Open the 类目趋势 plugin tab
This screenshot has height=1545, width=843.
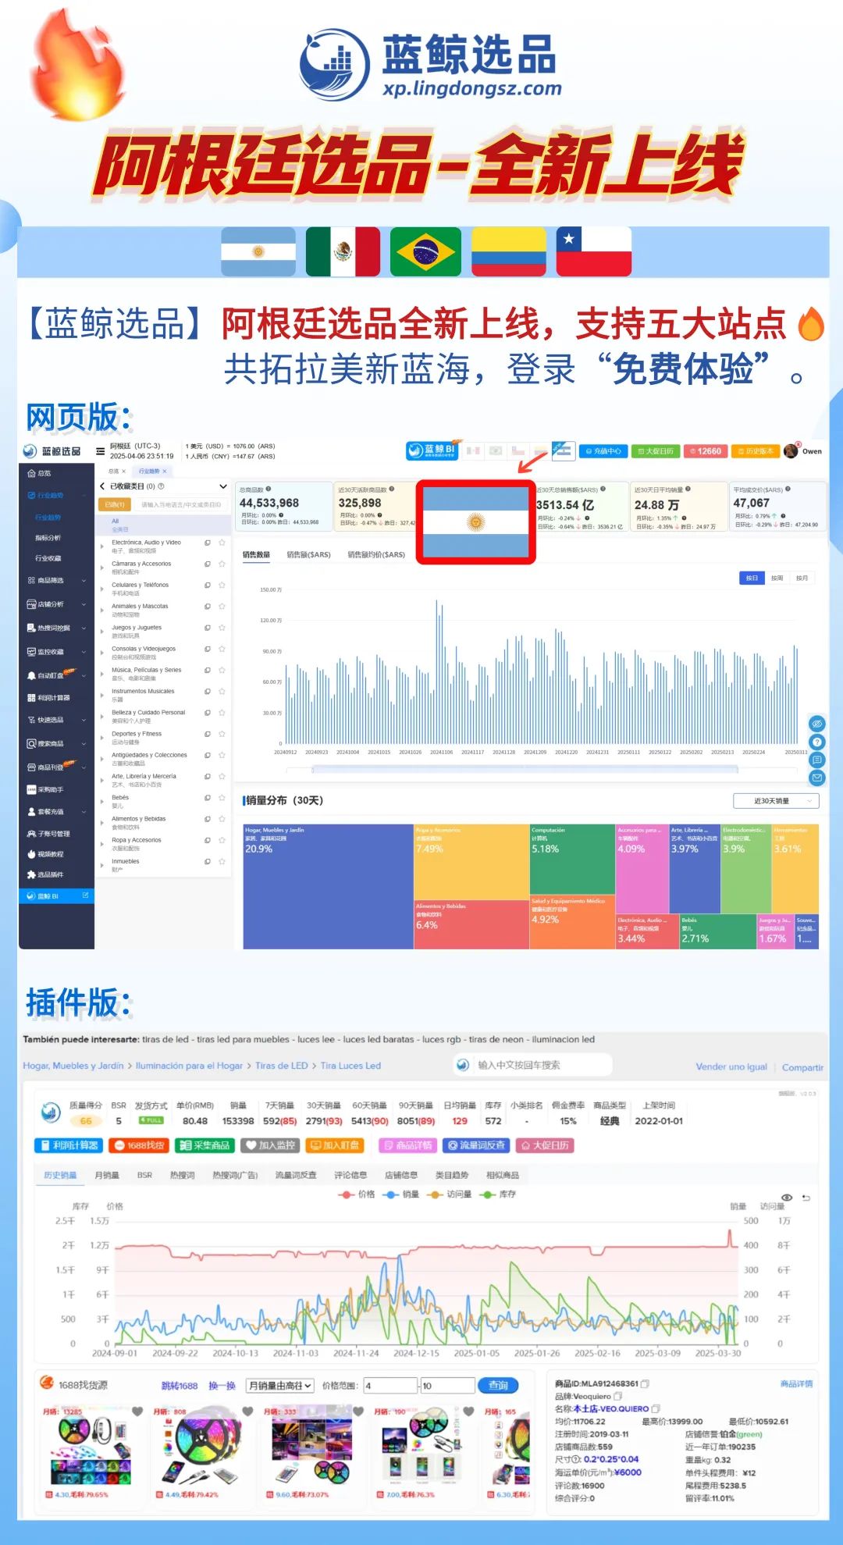[452, 1175]
